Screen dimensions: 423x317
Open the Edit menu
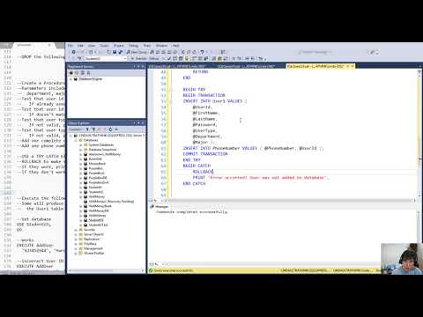click(x=80, y=46)
